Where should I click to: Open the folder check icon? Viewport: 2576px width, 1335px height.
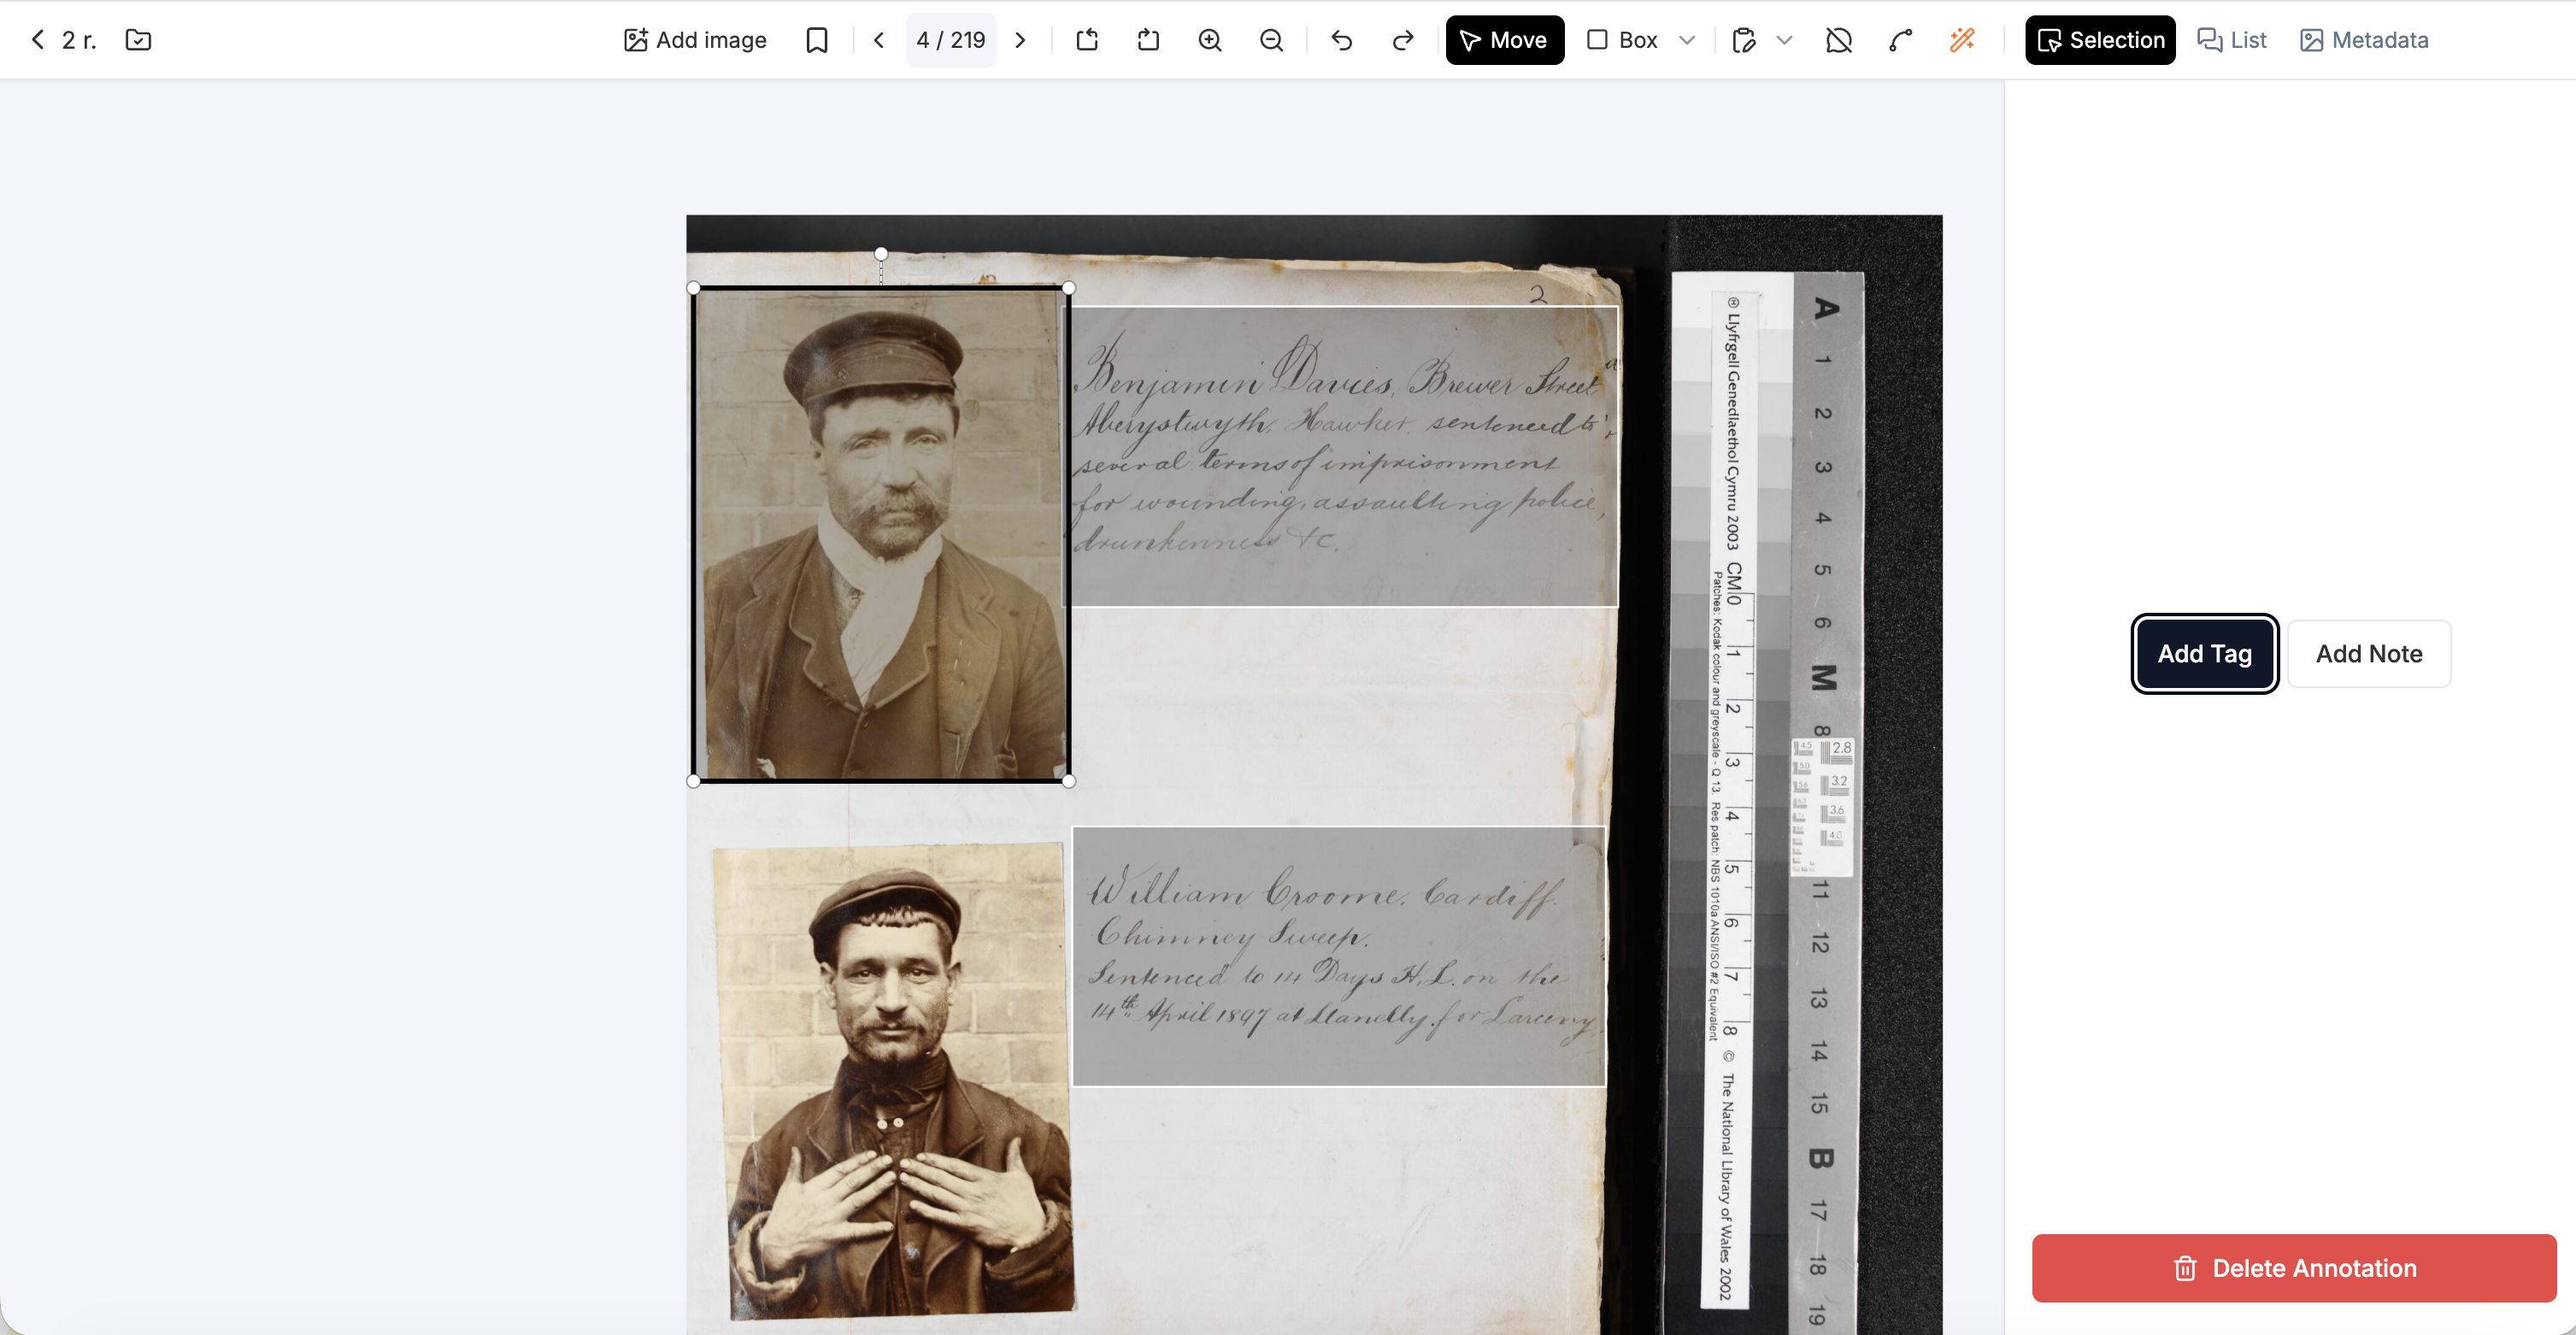pos(138,40)
